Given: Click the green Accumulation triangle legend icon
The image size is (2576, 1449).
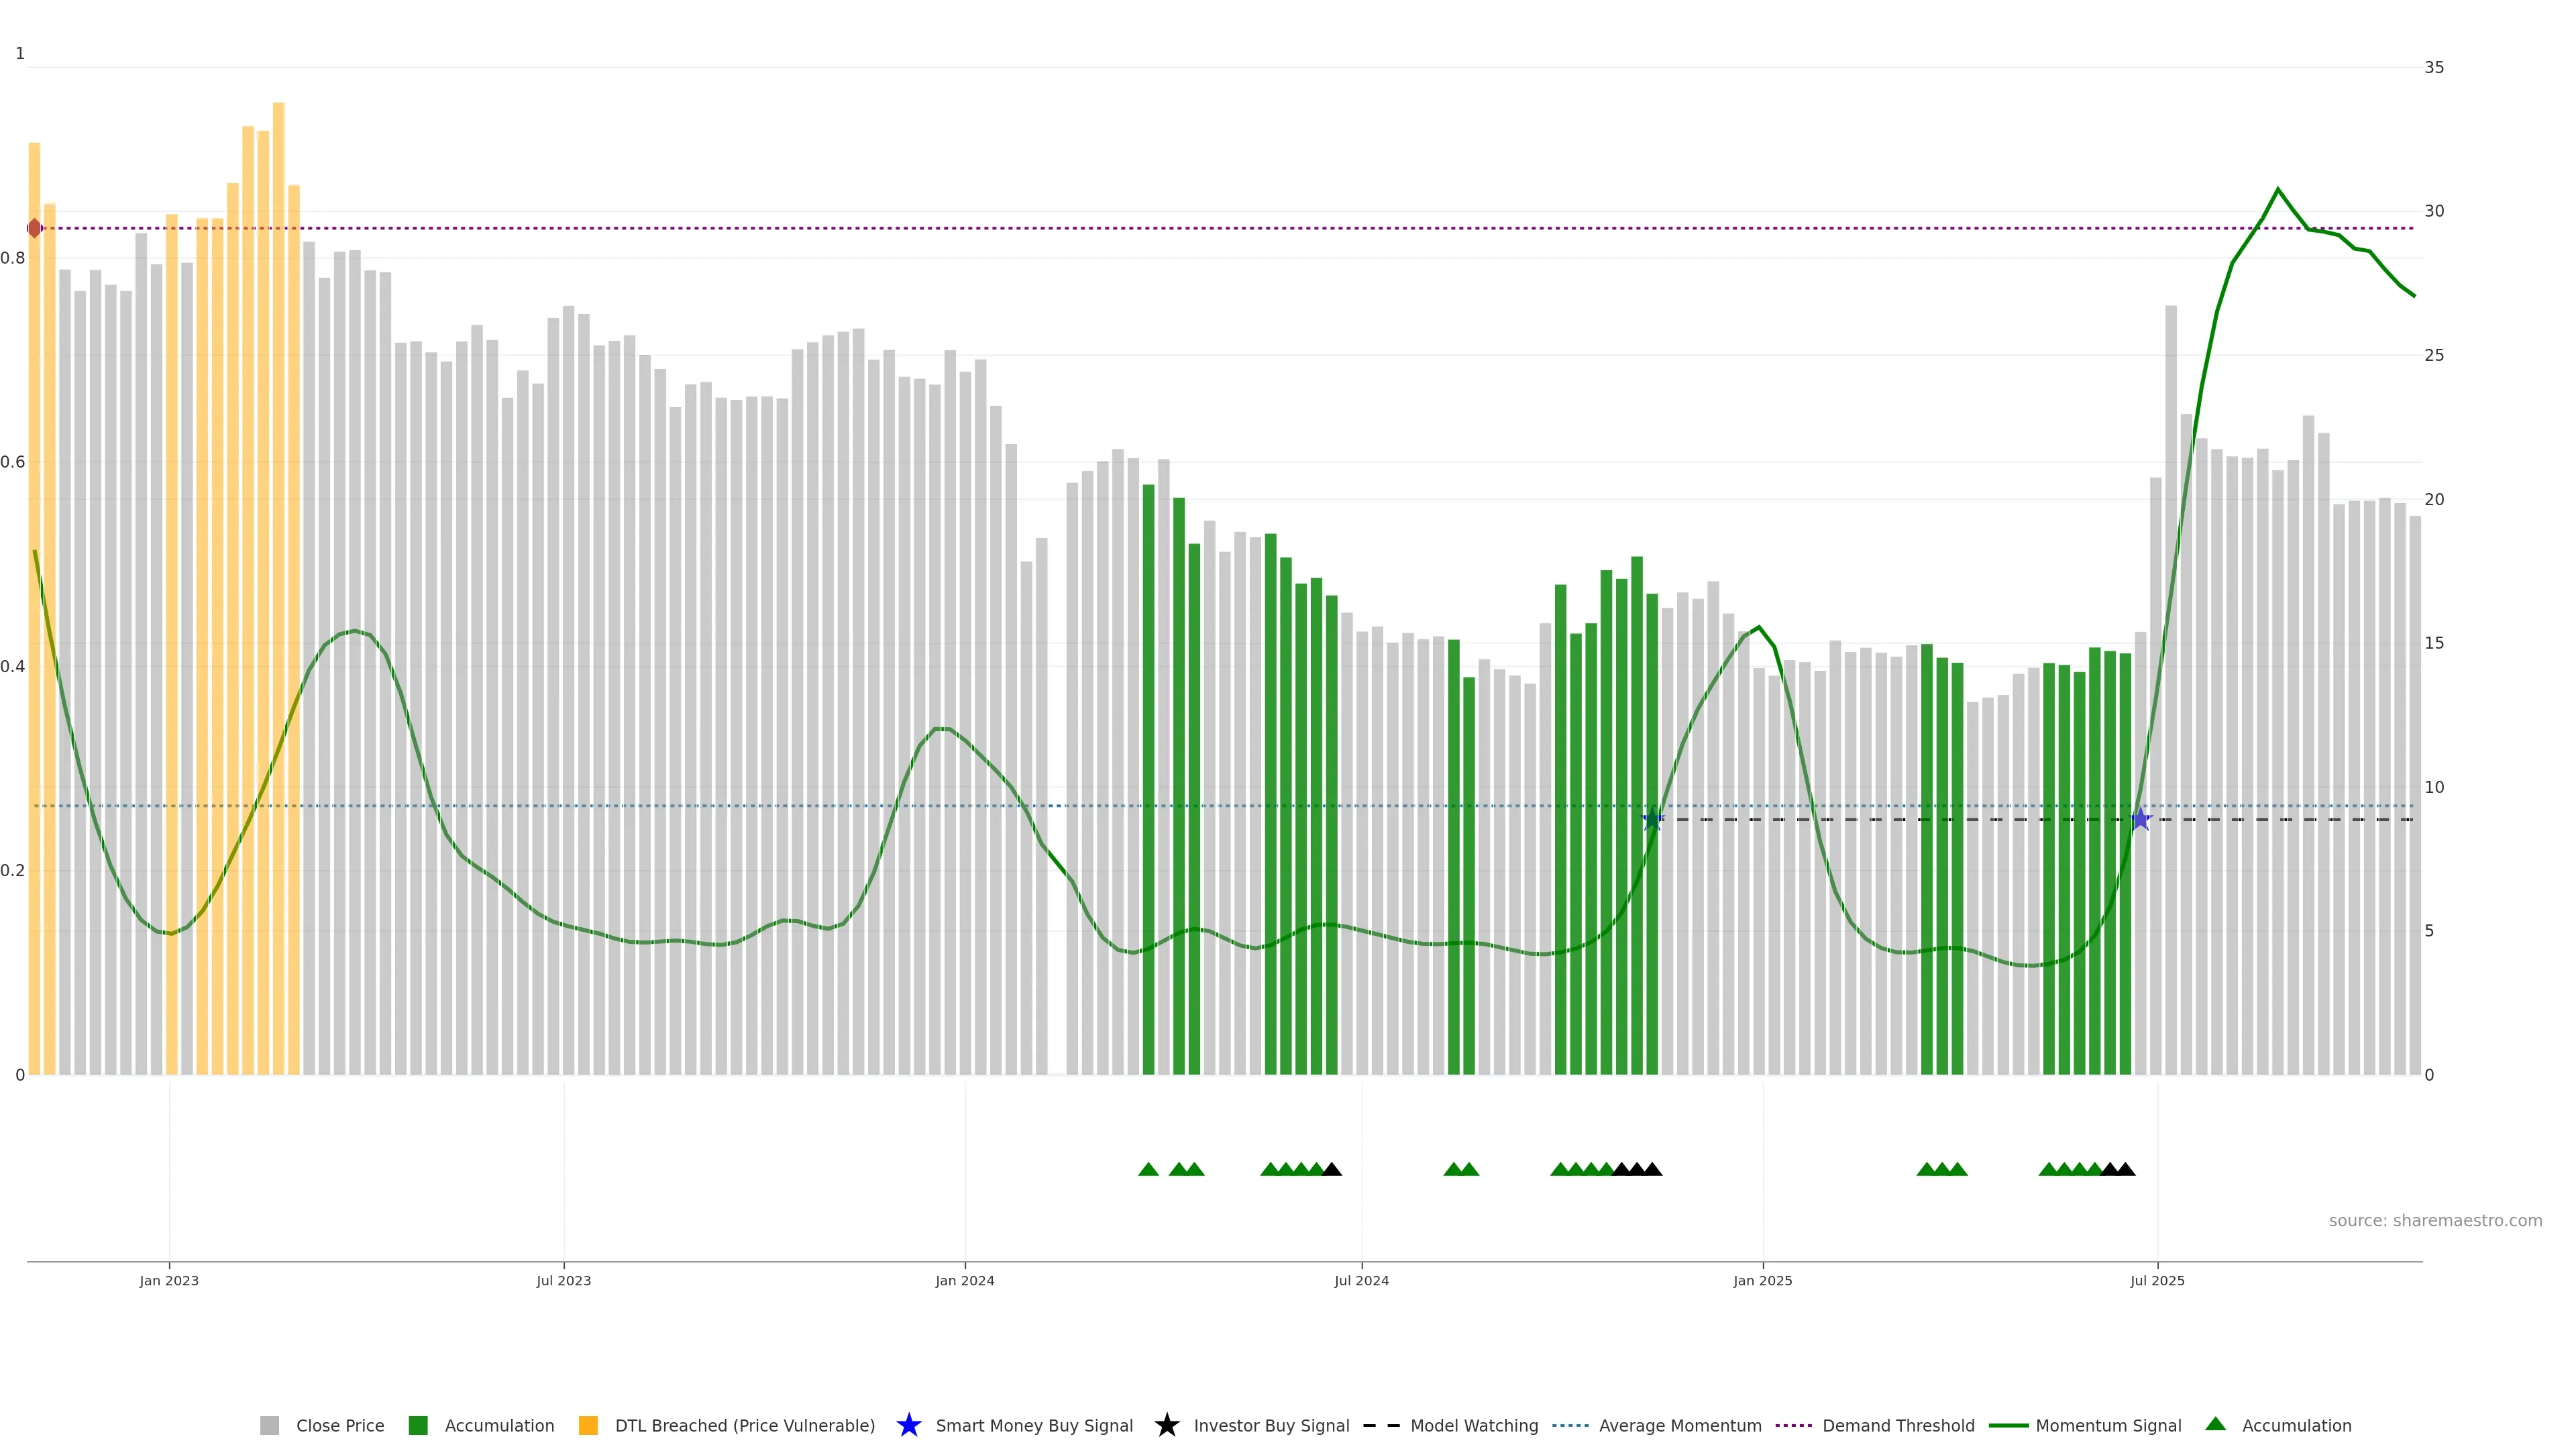Looking at the screenshot, I should 2215,1424.
